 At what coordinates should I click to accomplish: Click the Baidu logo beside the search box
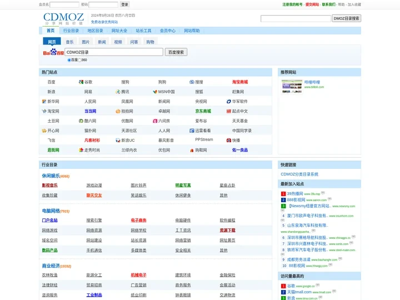coord(53,52)
